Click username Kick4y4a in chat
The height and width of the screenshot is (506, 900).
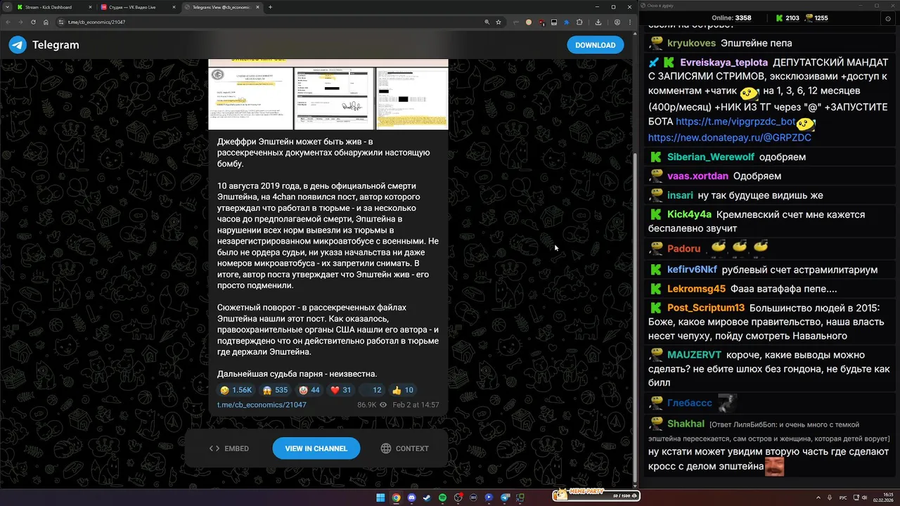point(689,214)
